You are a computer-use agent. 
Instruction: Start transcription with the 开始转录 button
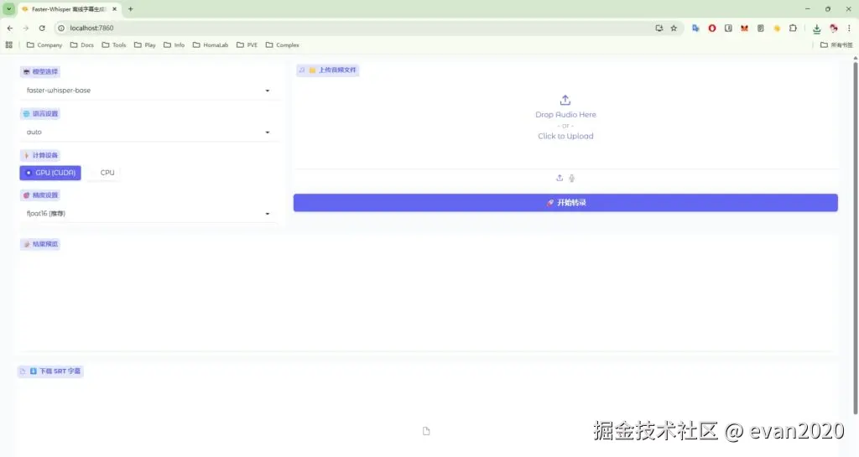coord(565,202)
